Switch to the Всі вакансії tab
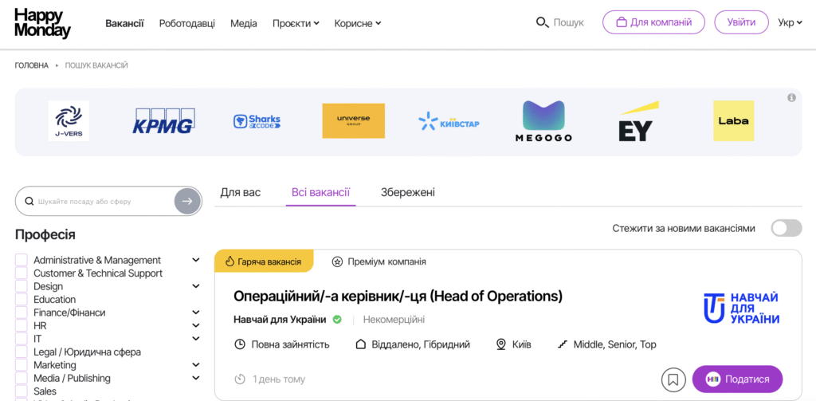 point(320,192)
